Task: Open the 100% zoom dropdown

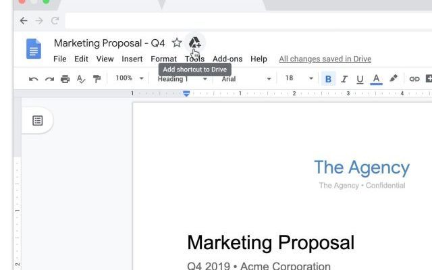Action: coord(129,78)
